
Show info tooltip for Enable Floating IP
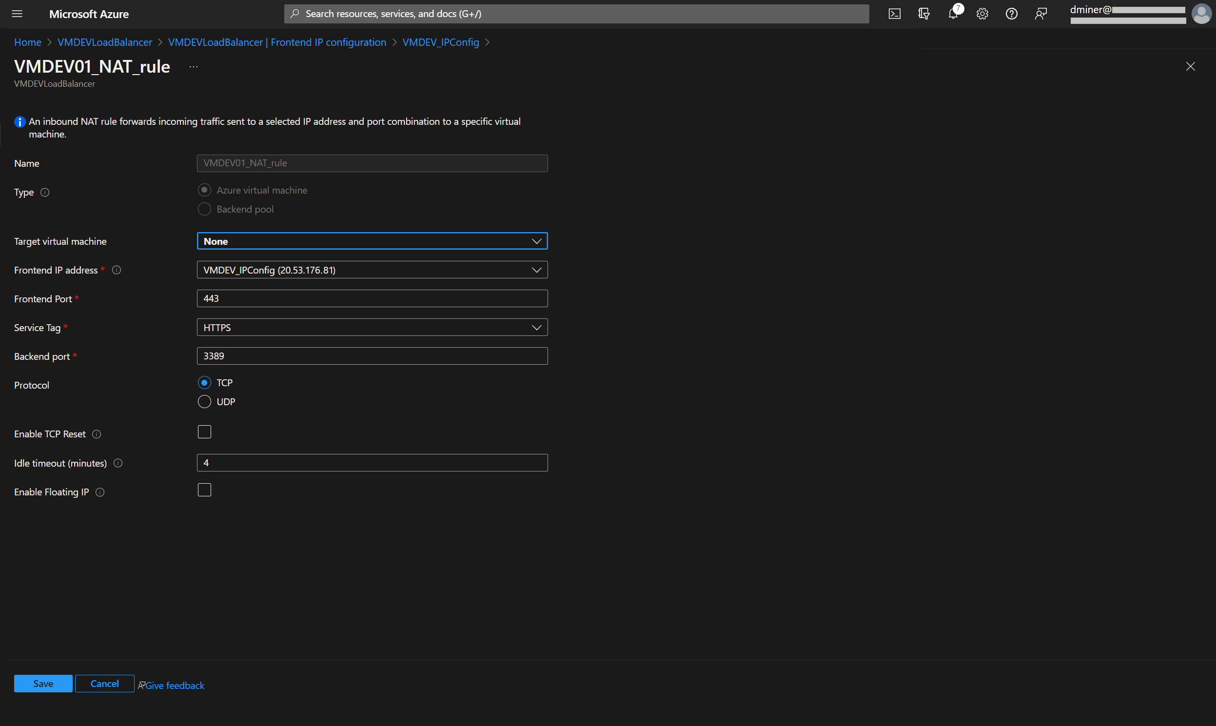tap(100, 492)
